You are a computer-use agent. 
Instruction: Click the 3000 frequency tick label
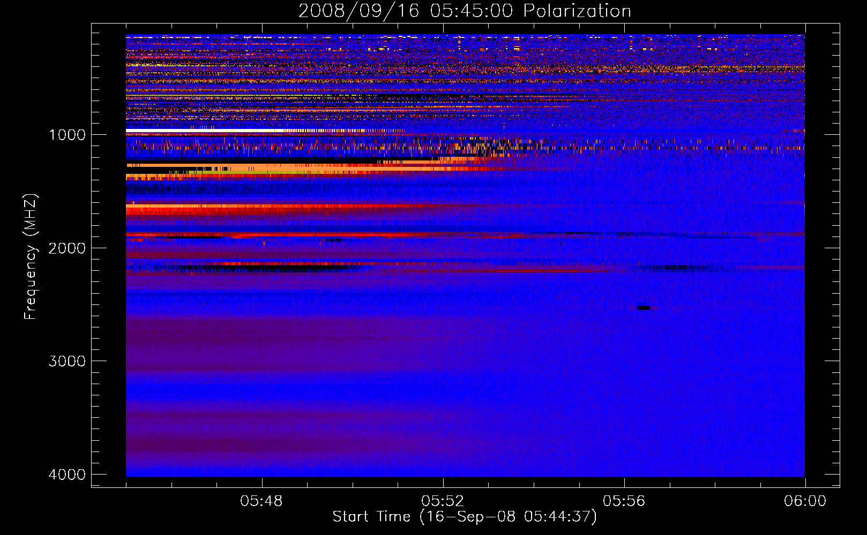67,361
